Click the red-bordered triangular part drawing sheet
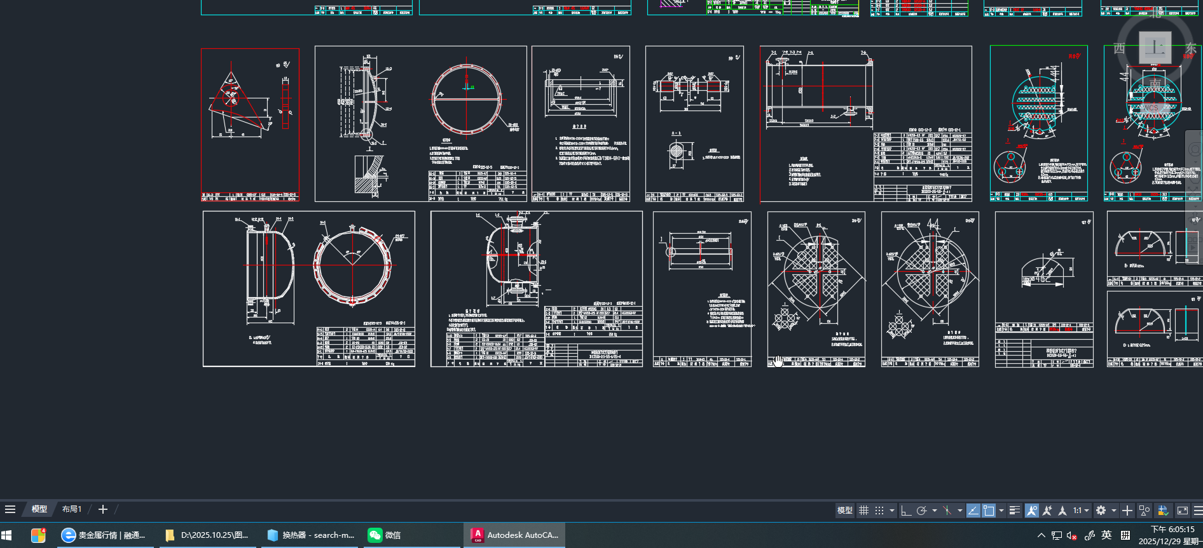The width and height of the screenshot is (1203, 548). pos(250,124)
